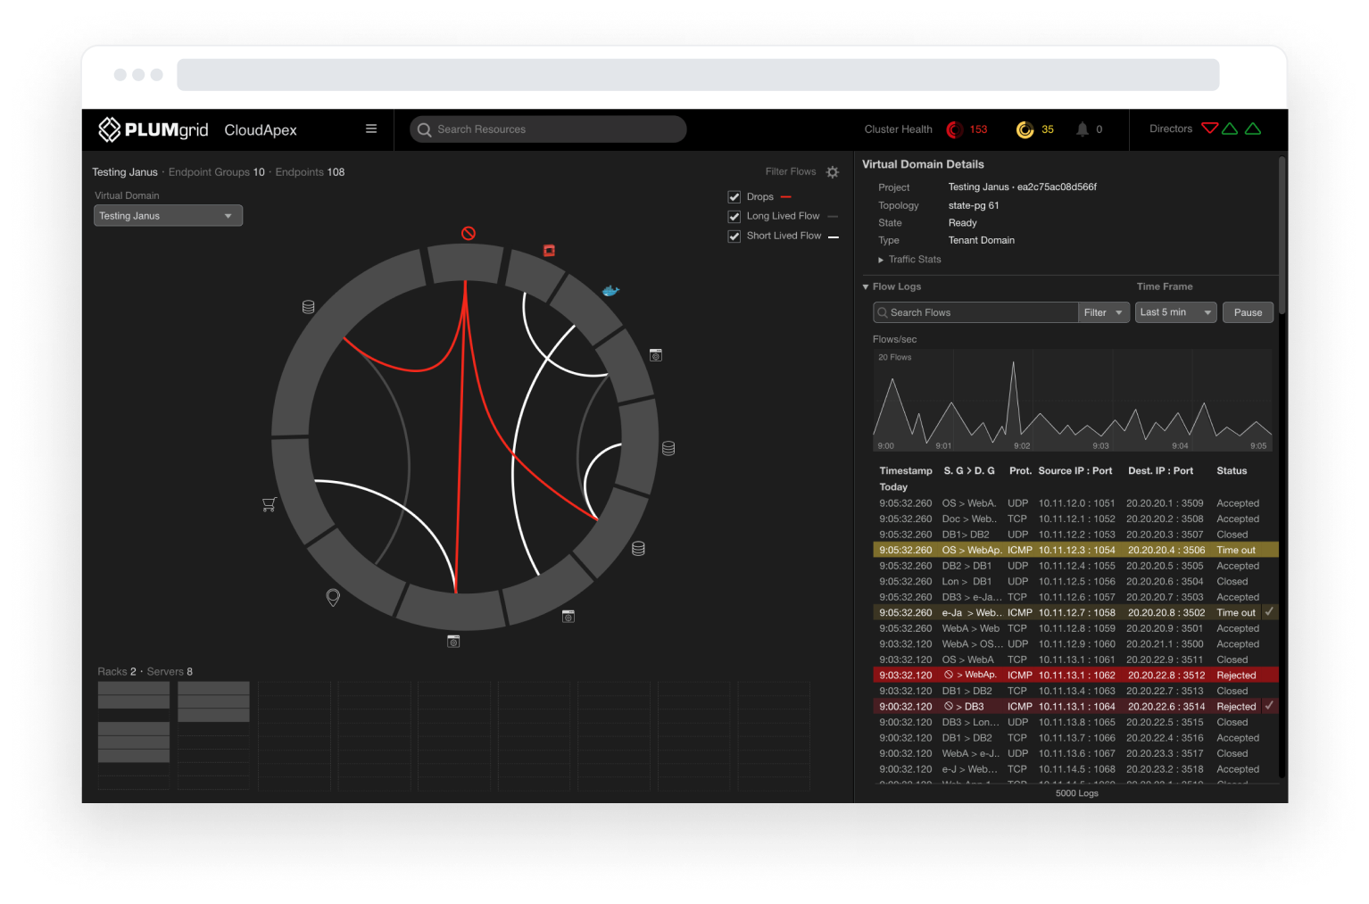Screen dimensions: 1369x904
Task: Select the Docker whale endpoint icon
Action: point(610,291)
